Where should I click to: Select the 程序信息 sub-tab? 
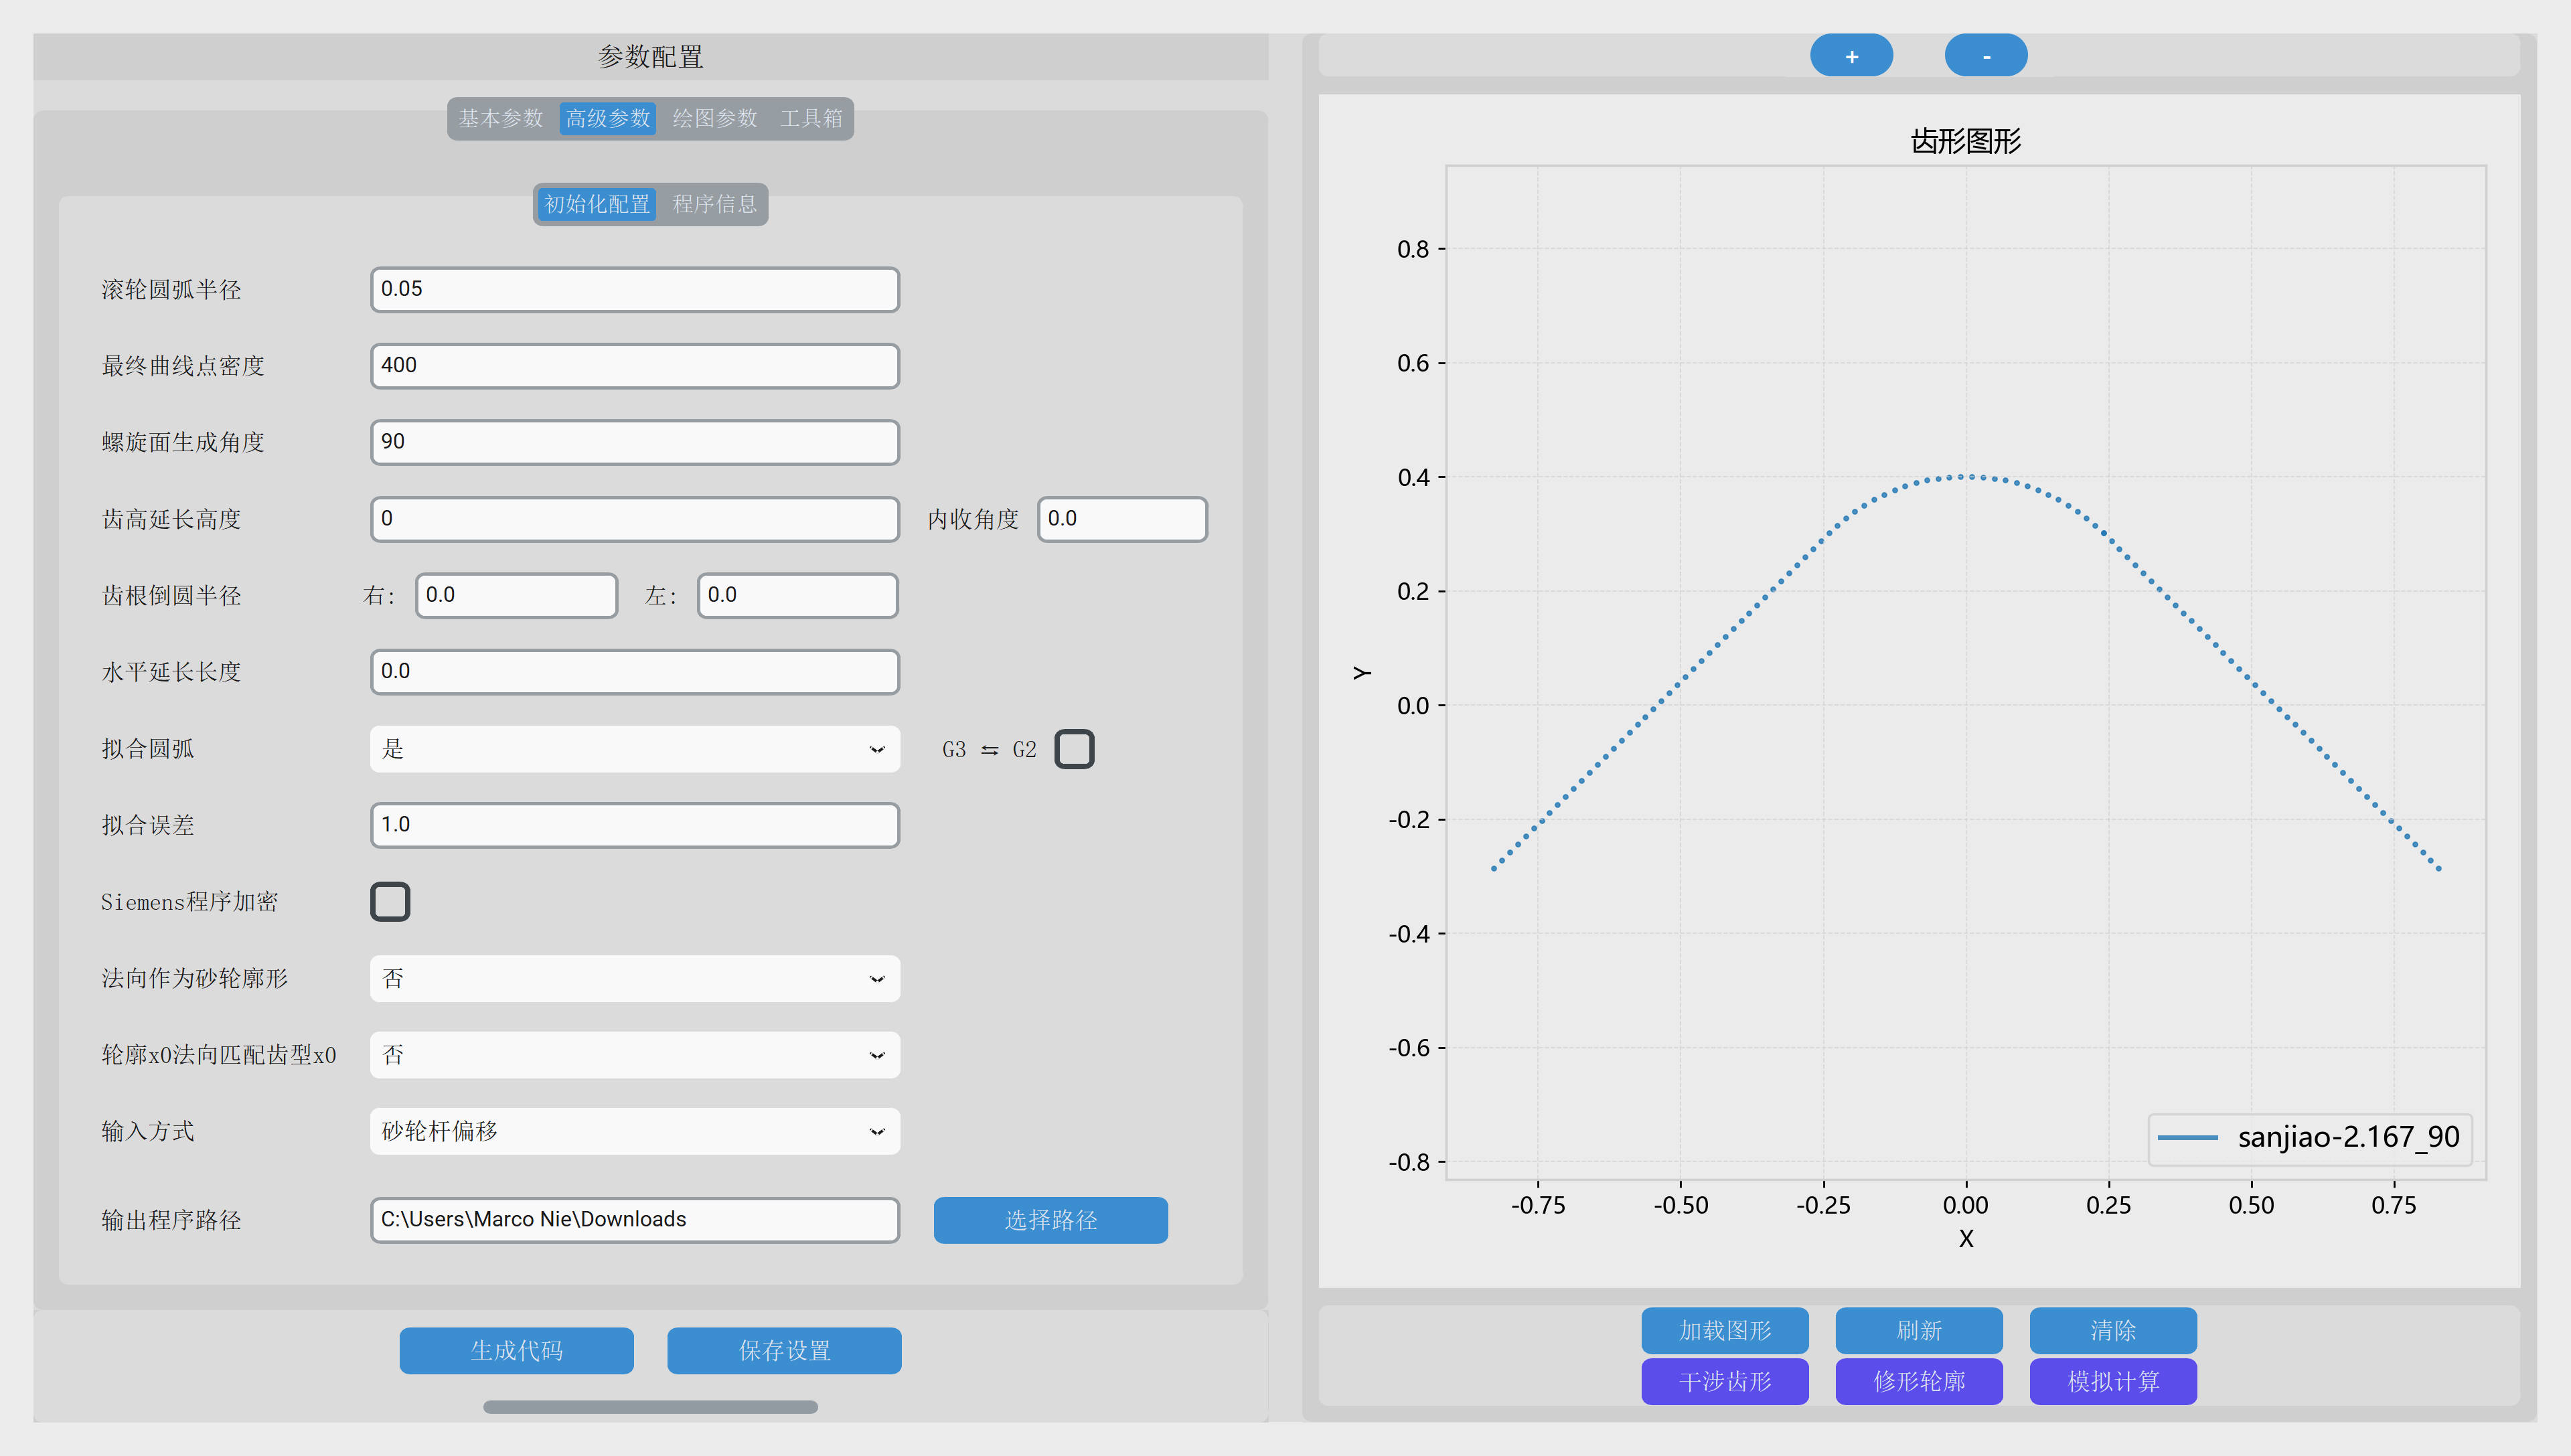[x=715, y=204]
